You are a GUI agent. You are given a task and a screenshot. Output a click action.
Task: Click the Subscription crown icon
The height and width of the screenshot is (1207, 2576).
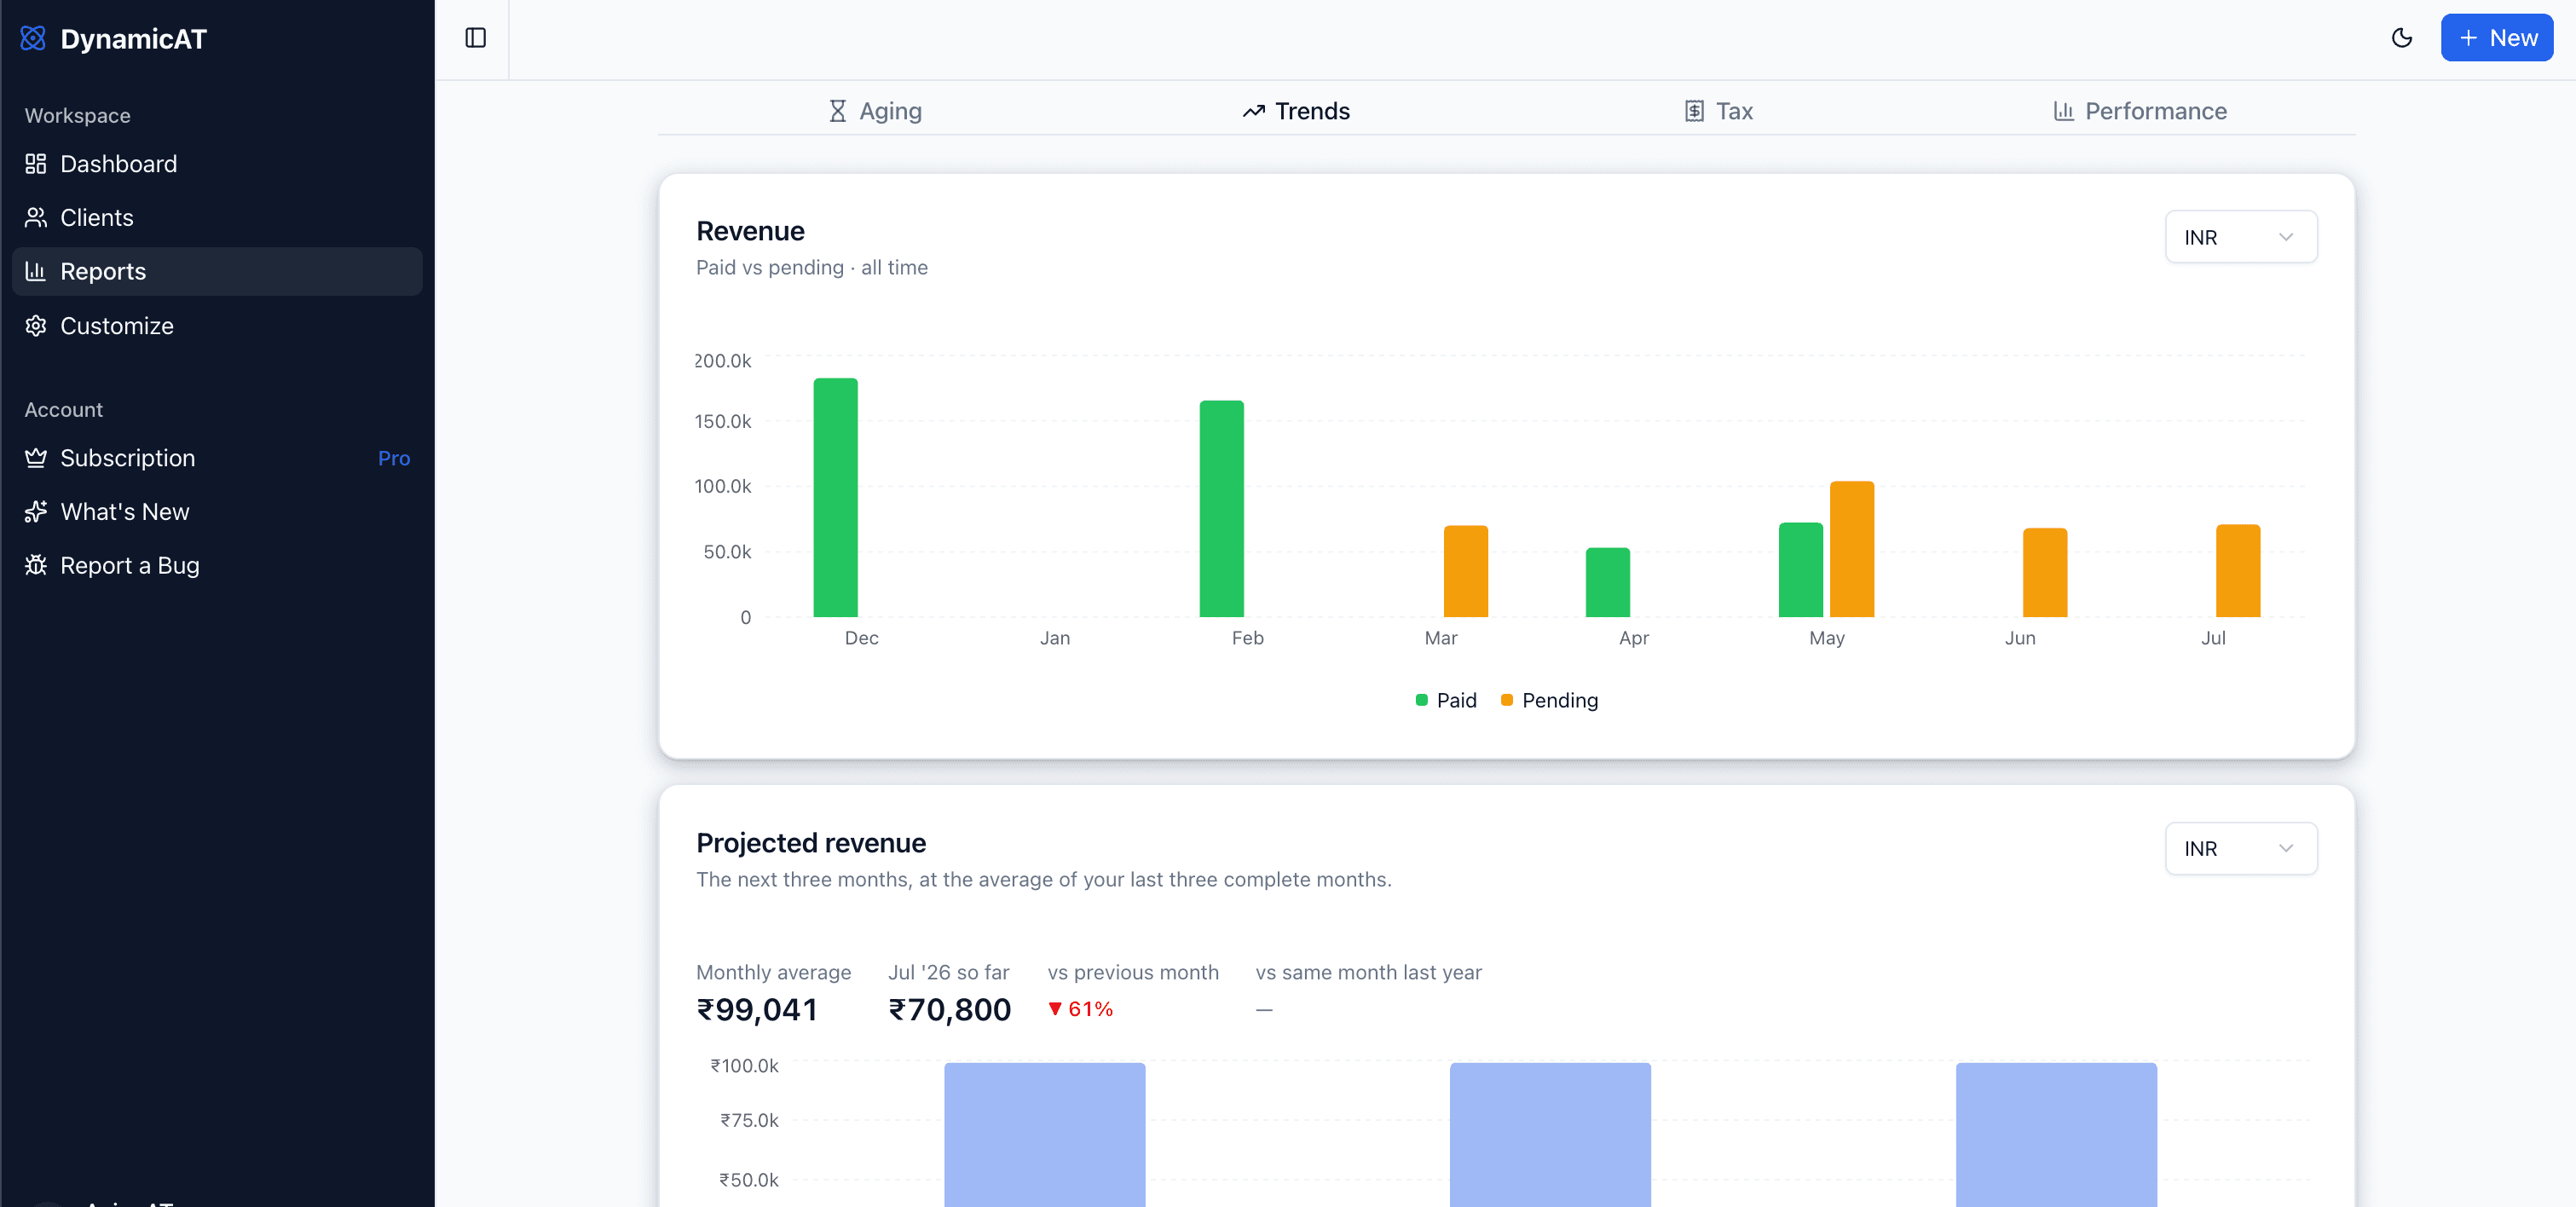[x=36, y=458]
